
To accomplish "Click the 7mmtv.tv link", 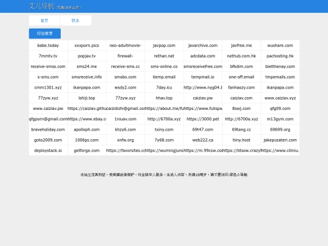I will 48,56.
